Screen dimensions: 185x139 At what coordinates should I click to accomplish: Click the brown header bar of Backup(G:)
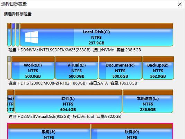coord(158,59)
